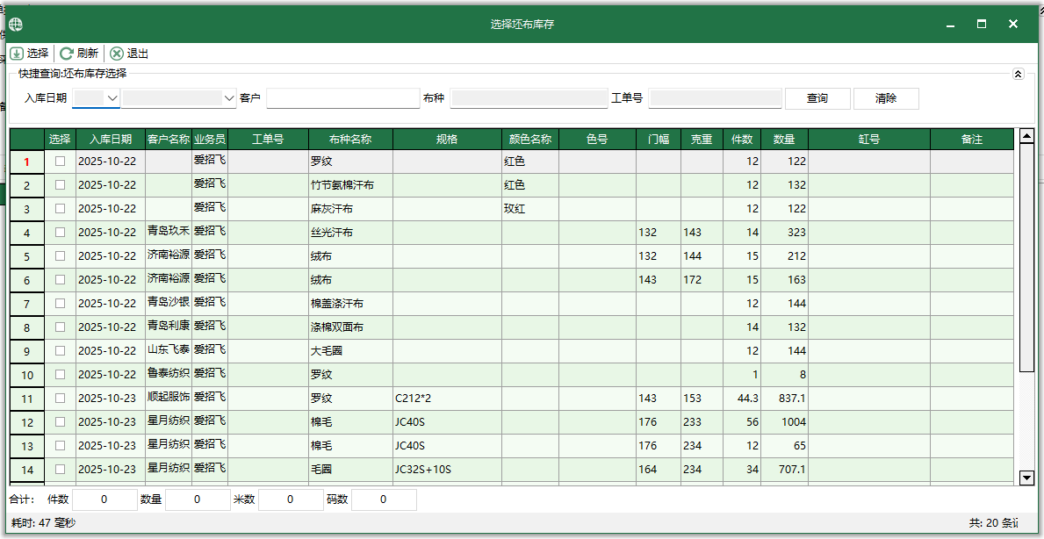Check the selection box on row 1 罗纹
Viewport: 1044px width, 539px height.
[58, 162]
